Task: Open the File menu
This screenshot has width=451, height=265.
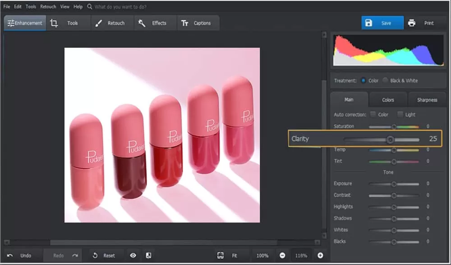Action: tap(7, 7)
